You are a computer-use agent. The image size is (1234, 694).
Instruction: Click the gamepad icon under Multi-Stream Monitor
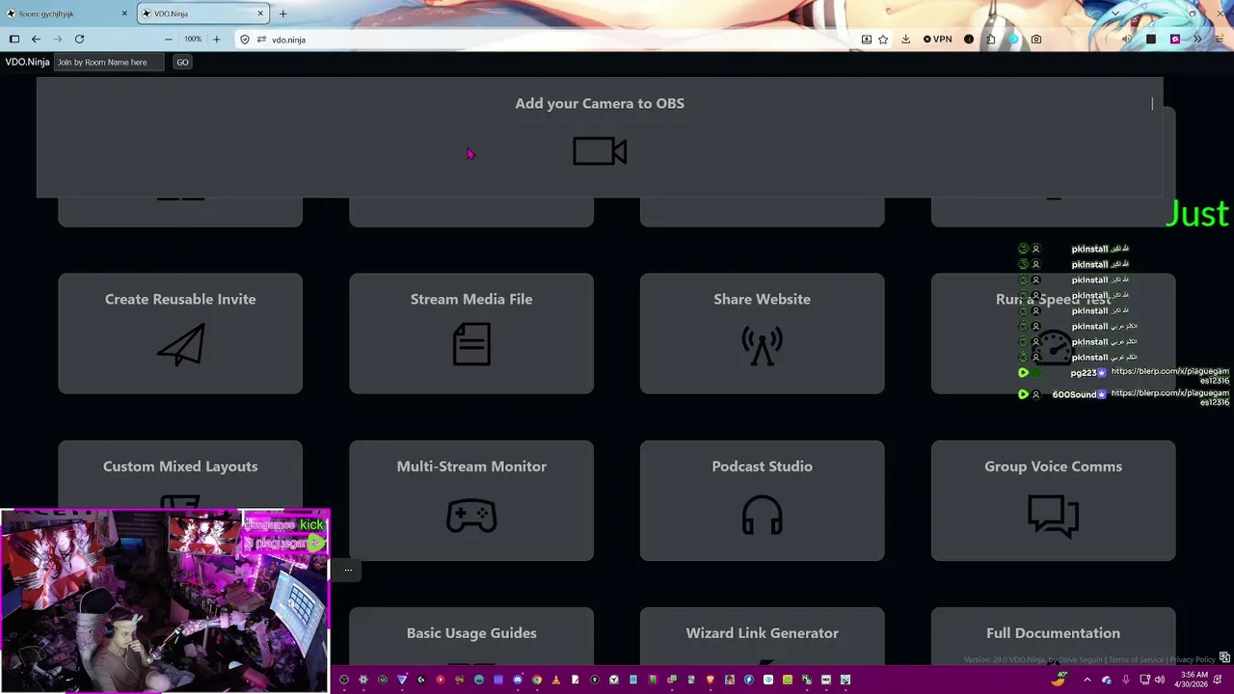click(x=471, y=516)
